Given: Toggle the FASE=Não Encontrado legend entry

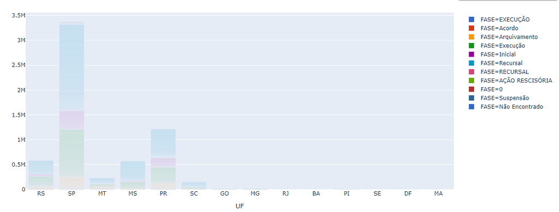Looking at the screenshot, I should point(506,107).
